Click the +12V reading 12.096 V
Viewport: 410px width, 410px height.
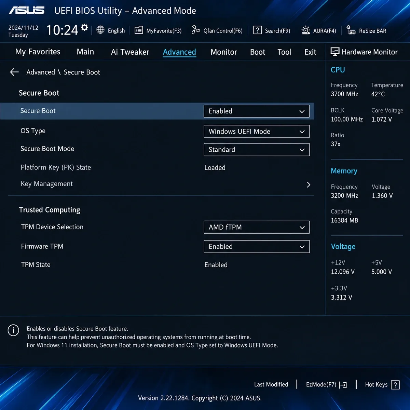tap(343, 272)
